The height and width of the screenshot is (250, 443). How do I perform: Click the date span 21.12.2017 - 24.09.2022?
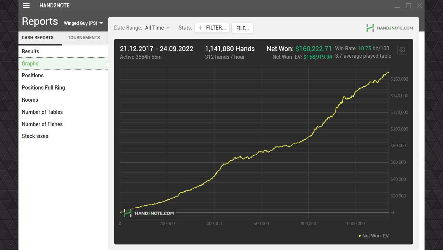tap(157, 49)
